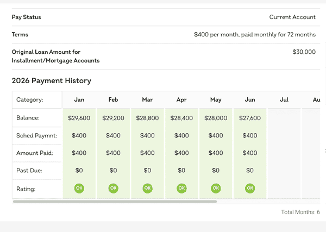
Task: Click the Rating: row label
Action: pyautogui.click(x=26, y=189)
